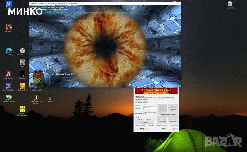Close the FurMark render window

pos(178,3)
